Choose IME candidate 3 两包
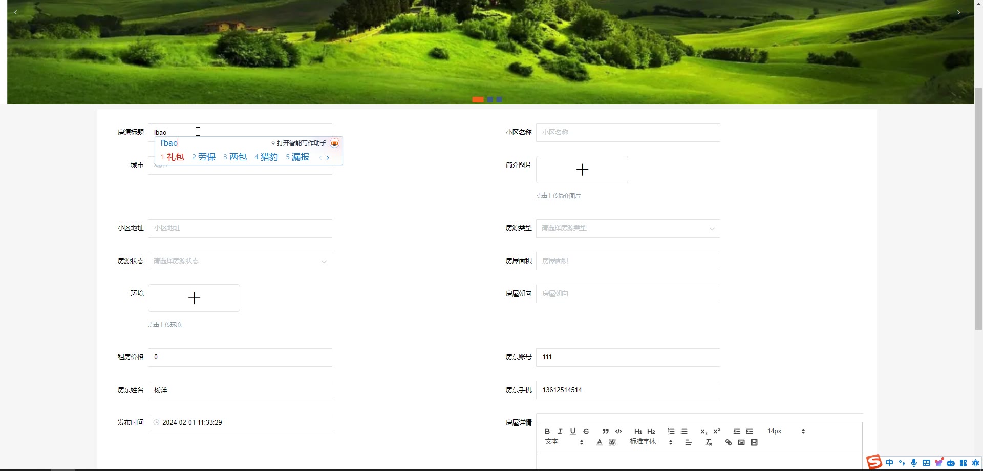The image size is (983, 471). [235, 157]
